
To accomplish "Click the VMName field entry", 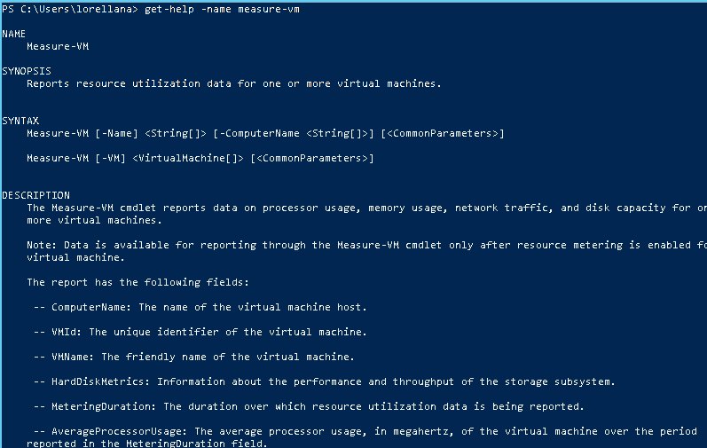I will (x=194, y=357).
